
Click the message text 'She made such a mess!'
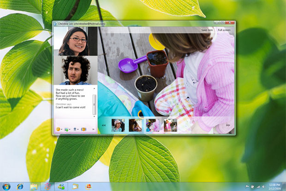[x=70, y=90]
